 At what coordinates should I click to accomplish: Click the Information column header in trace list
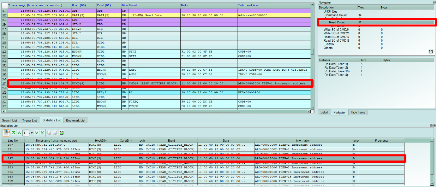coord(273,5)
